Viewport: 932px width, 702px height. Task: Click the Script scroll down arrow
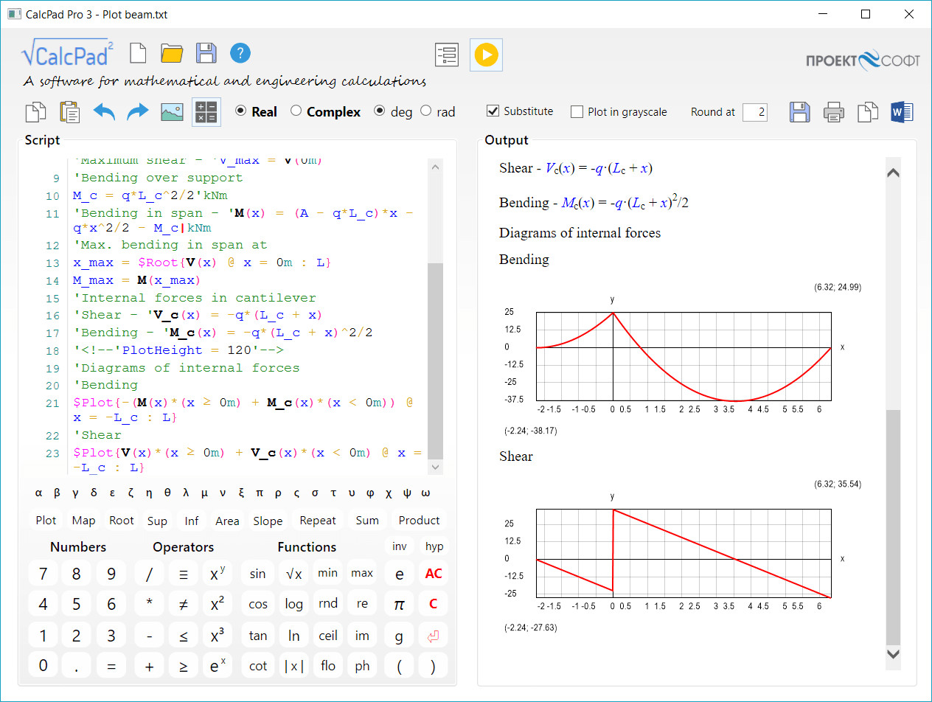[x=435, y=468]
